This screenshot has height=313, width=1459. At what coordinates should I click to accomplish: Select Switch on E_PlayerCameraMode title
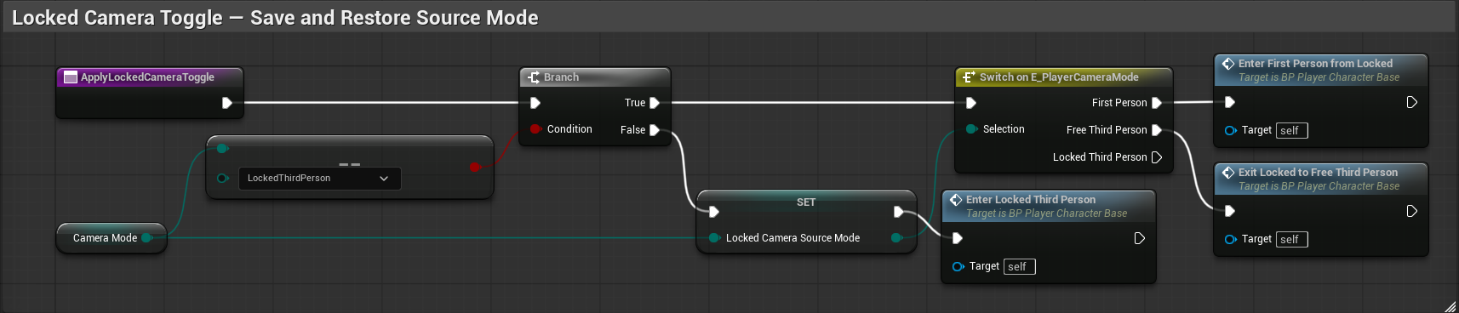(1059, 77)
